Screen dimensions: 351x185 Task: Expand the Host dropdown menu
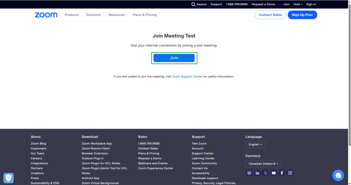298,4
